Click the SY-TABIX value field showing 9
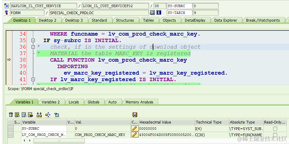 (x=206, y=13)
